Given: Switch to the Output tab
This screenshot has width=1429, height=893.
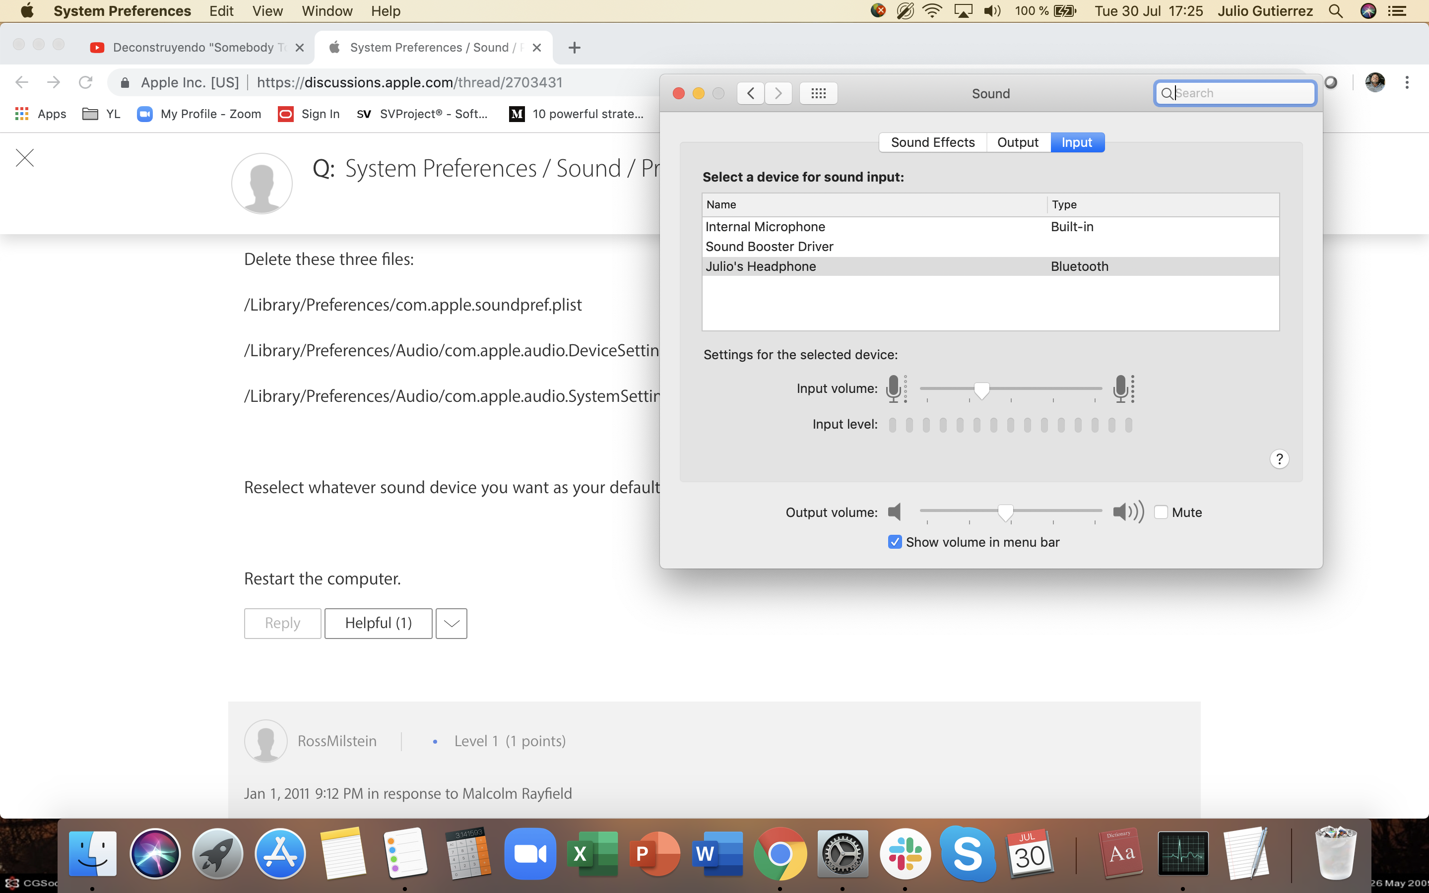Looking at the screenshot, I should pos(1018,142).
